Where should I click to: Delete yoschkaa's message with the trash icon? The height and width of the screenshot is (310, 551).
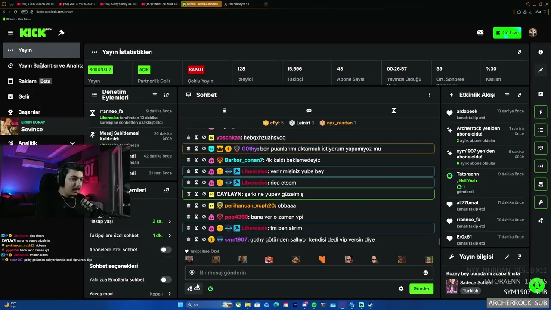188,137
